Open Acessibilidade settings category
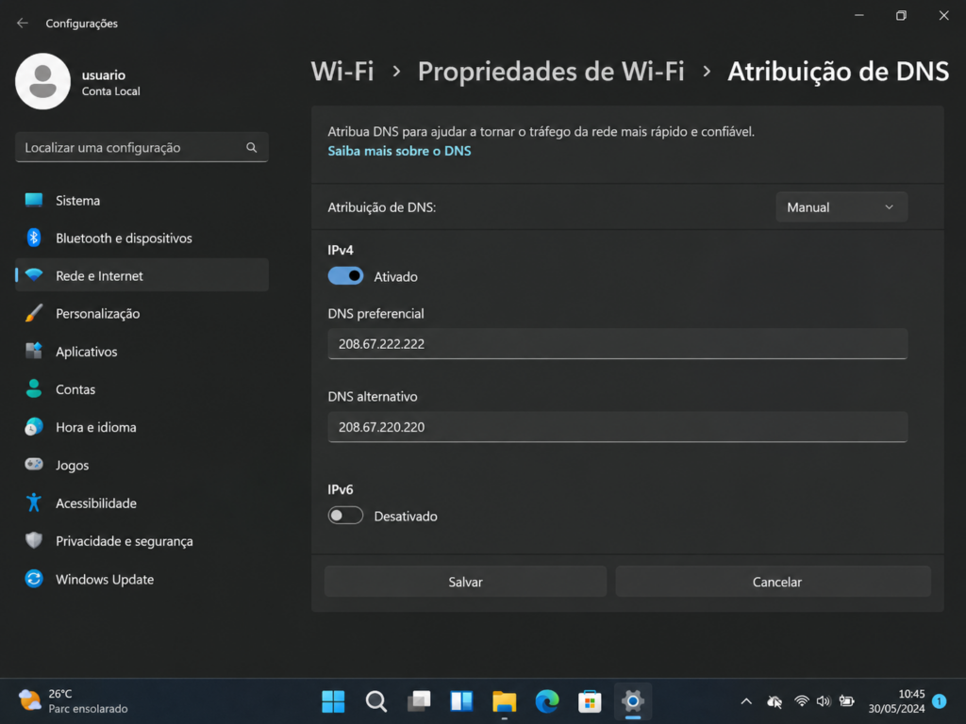This screenshot has width=966, height=724. pyautogui.click(x=142, y=503)
